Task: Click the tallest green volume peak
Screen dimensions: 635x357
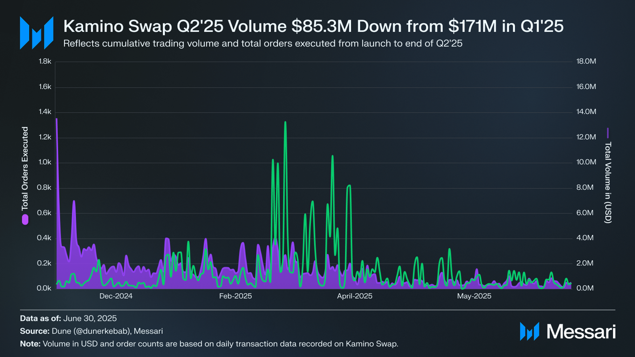Action: (285, 122)
